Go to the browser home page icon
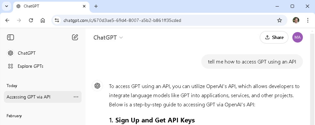315x125 pixels. (43, 20)
